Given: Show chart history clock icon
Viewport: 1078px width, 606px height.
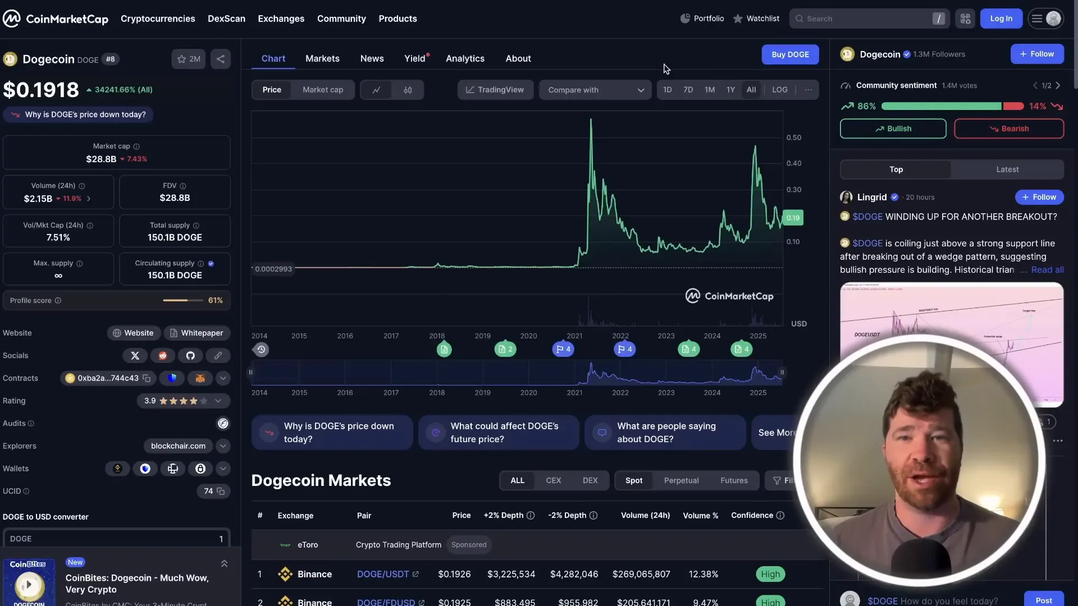Looking at the screenshot, I should (261, 350).
